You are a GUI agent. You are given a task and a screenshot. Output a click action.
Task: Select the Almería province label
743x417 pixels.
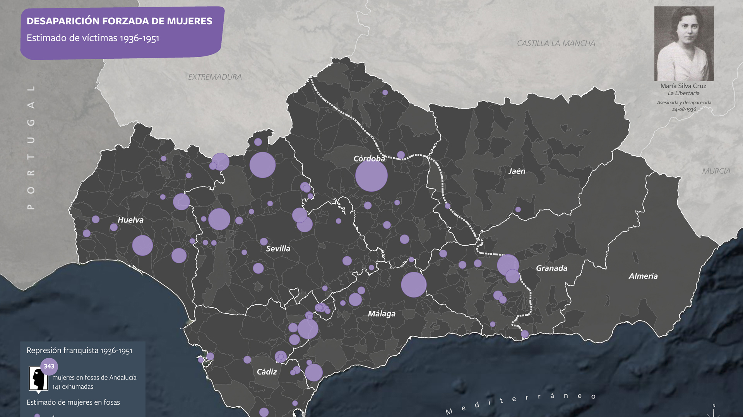[x=643, y=276]
